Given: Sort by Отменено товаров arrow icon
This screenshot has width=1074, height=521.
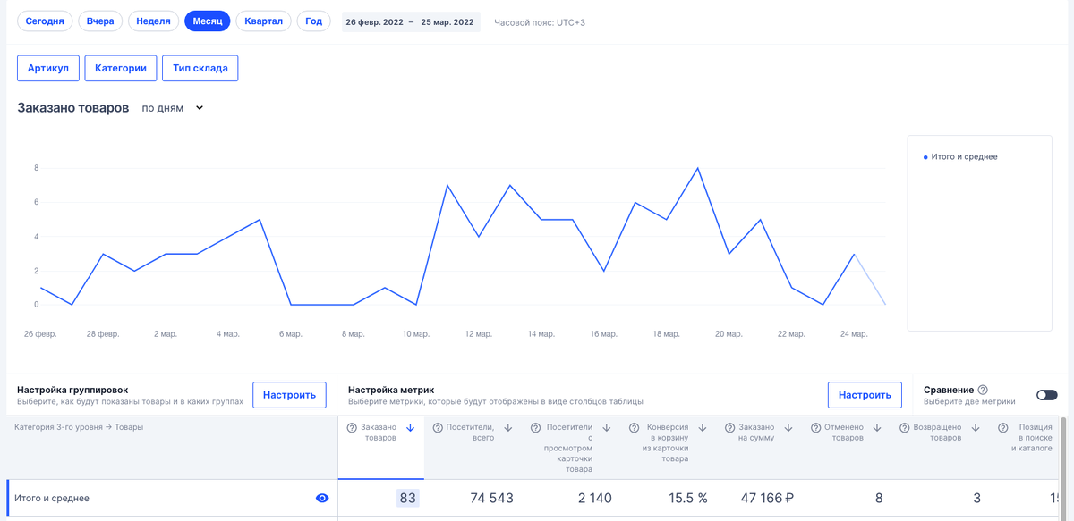Looking at the screenshot, I should (x=877, y=428).
